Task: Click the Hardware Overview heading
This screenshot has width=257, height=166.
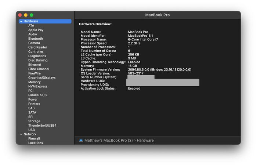Action: (95, 24)
